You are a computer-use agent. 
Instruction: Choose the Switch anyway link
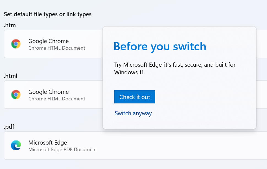pyautogui.click(x=133, y=113)
